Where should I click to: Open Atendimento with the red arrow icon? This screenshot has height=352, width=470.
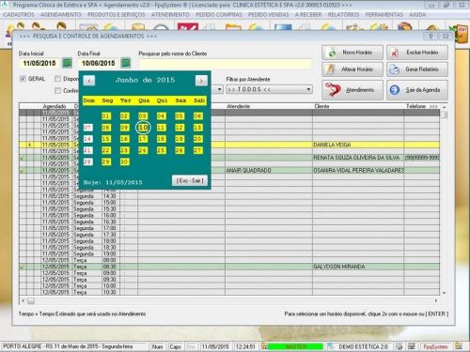click(x=352, y=90)
